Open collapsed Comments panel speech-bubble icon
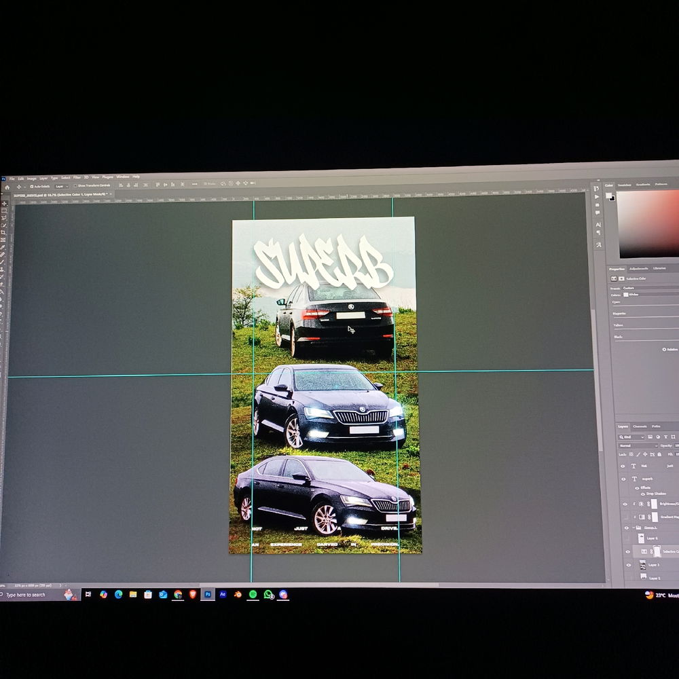The image size is (679, 679). click(597, 213)
